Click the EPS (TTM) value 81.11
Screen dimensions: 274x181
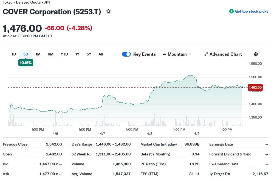point(194,174)
